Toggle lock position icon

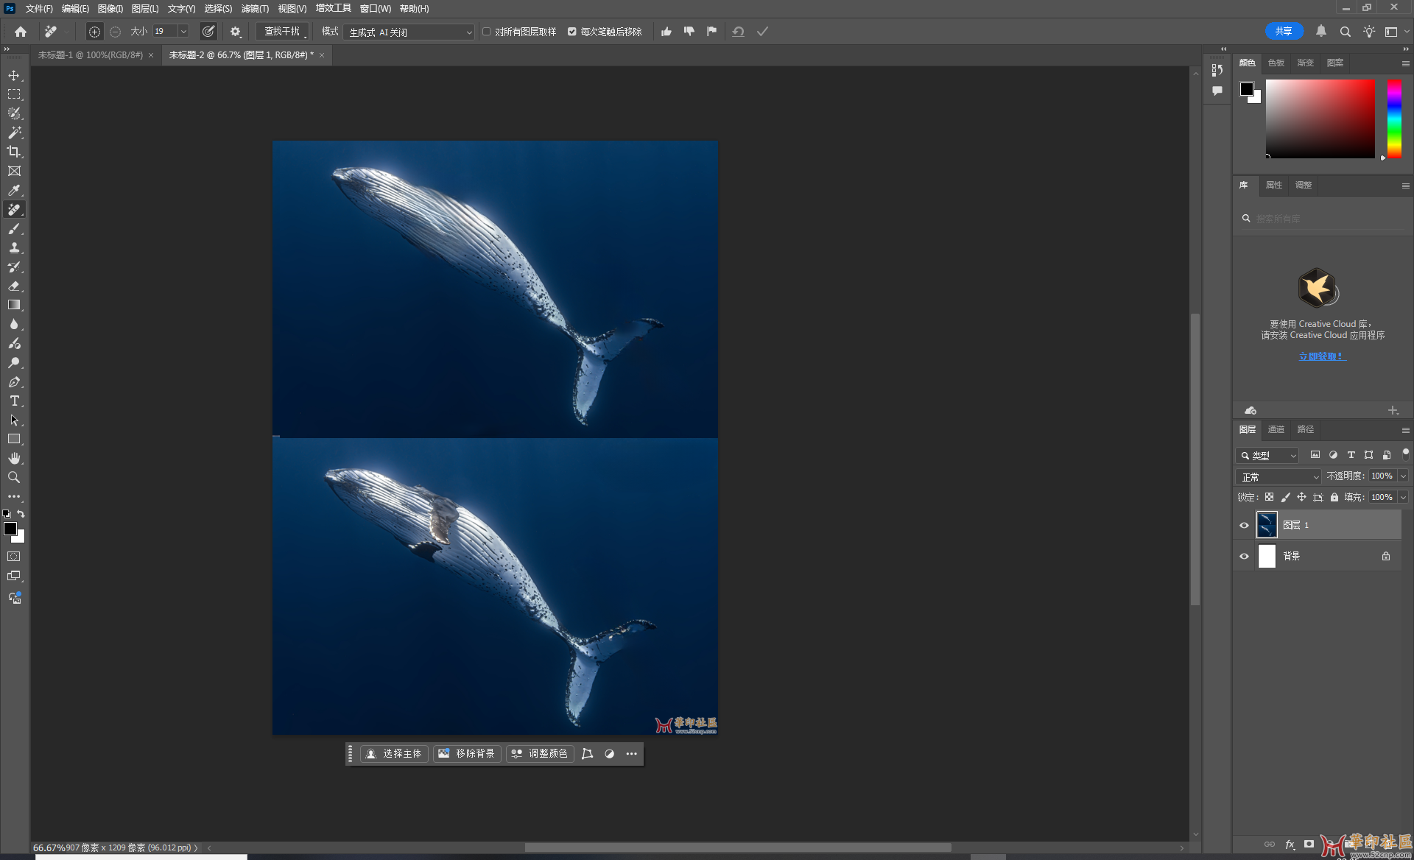tap(1301, 497)
